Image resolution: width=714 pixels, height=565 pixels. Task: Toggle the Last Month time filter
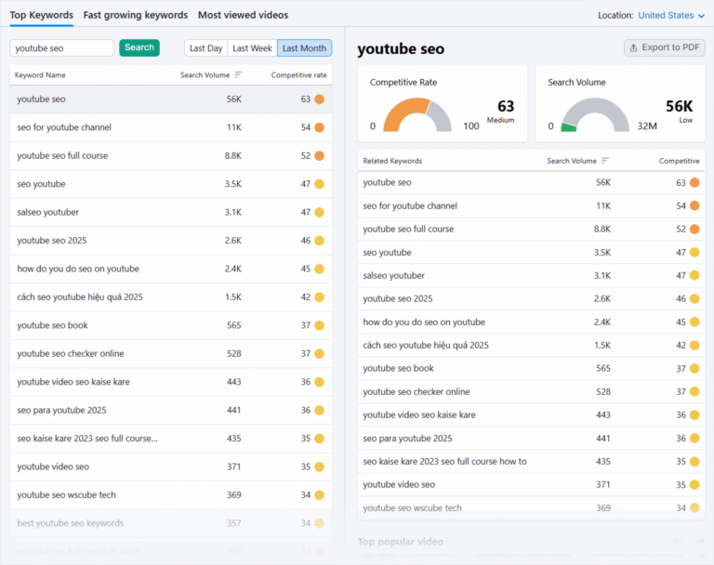click(304, 48)
